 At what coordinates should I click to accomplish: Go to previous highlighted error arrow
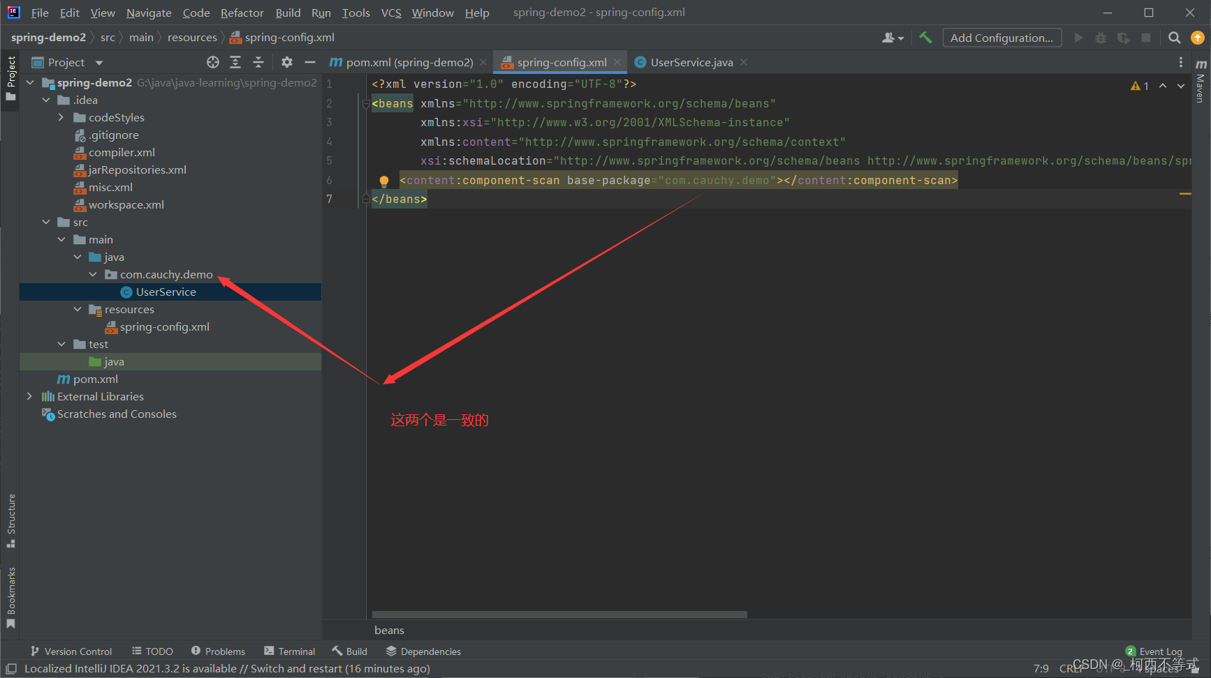coord(1163,86)
